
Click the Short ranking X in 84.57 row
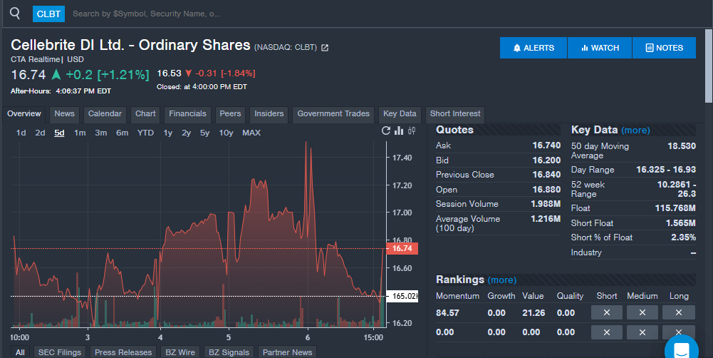(607, 312)
